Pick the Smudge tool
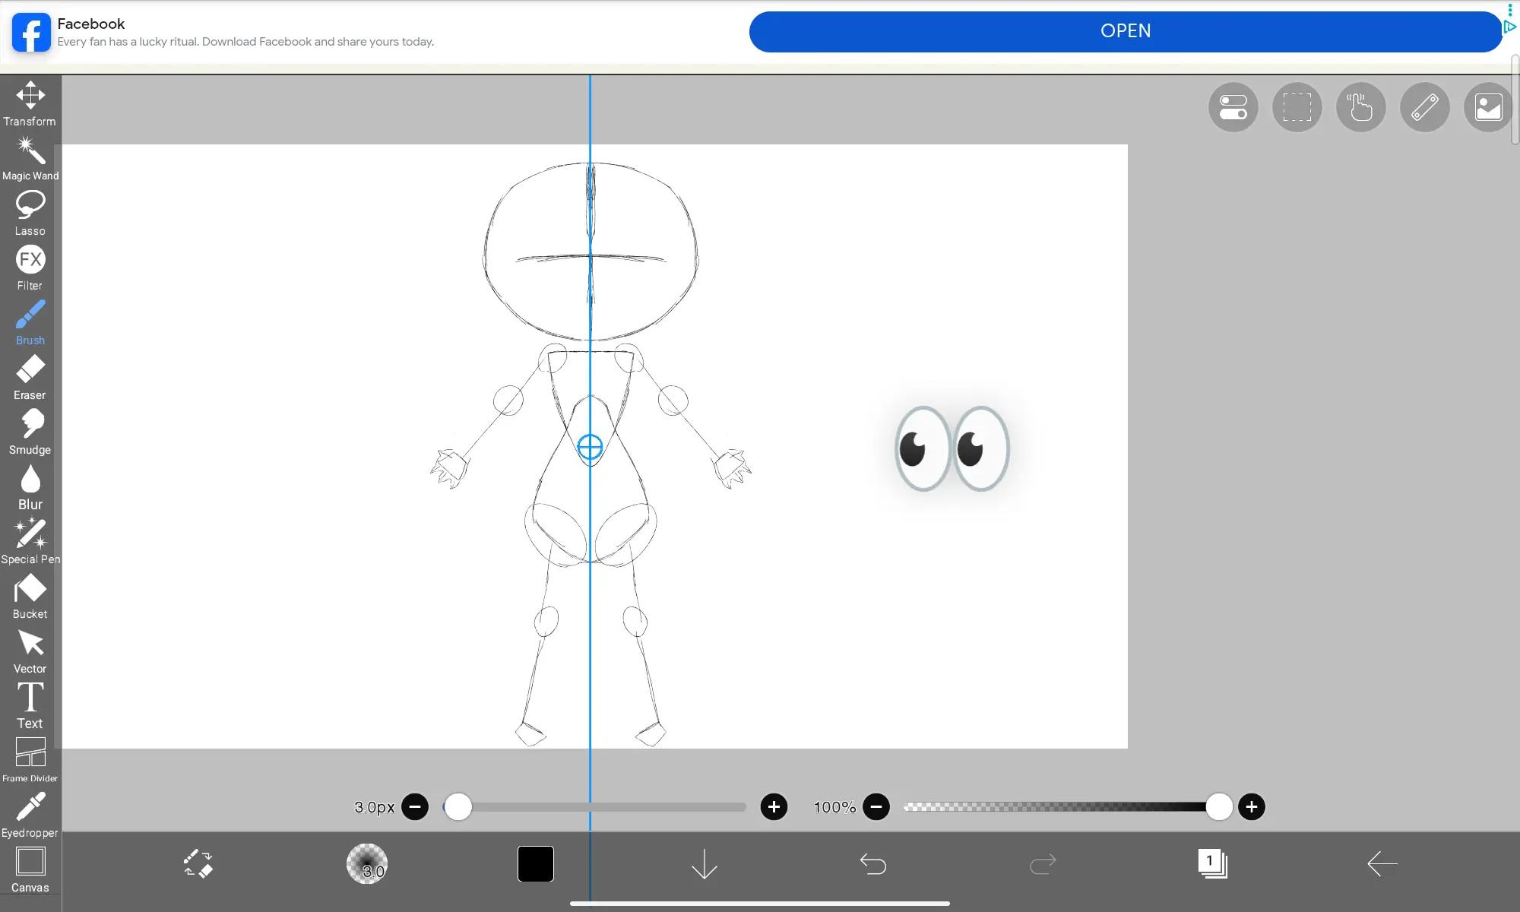The width and height of the screenshot is (1520, 912). point(30,432)
